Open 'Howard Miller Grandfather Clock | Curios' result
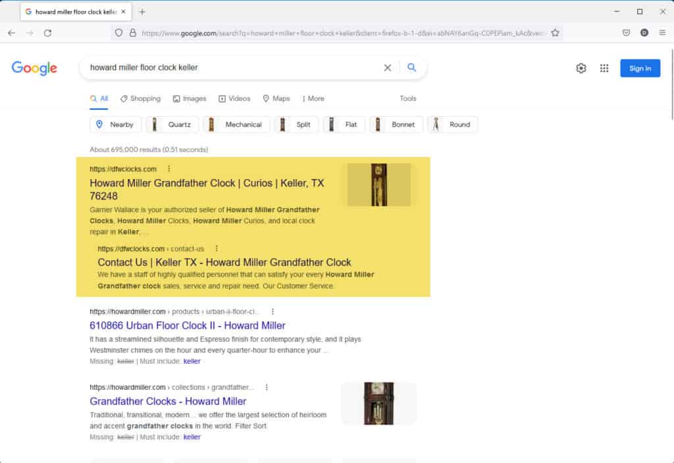 (x=207, y=189)
